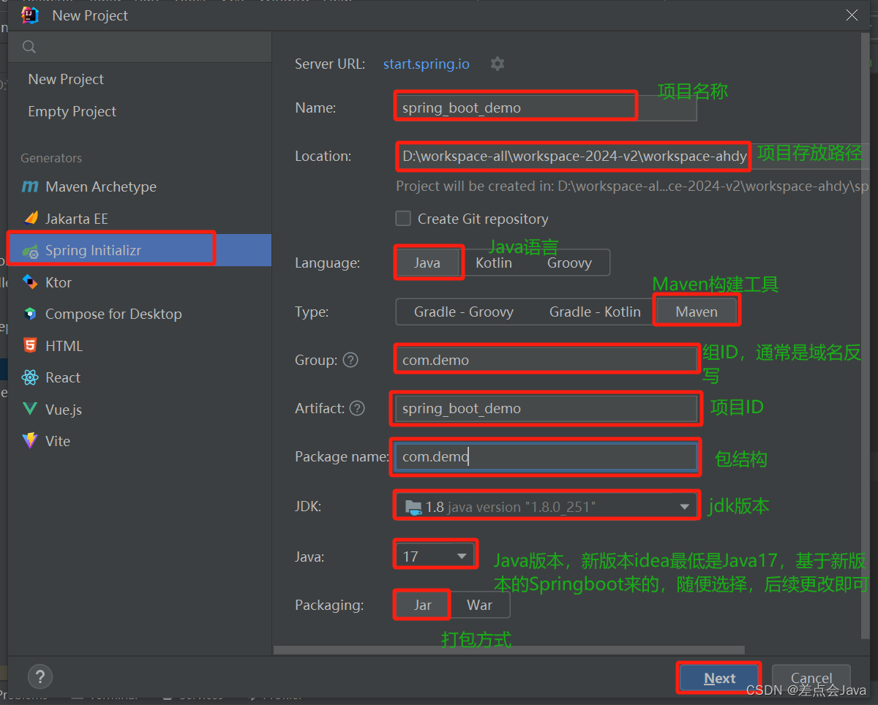This screenshot has width=878, height=705.
Task: Select the Vue.js generator icon
Action: (x=30, y=409)
